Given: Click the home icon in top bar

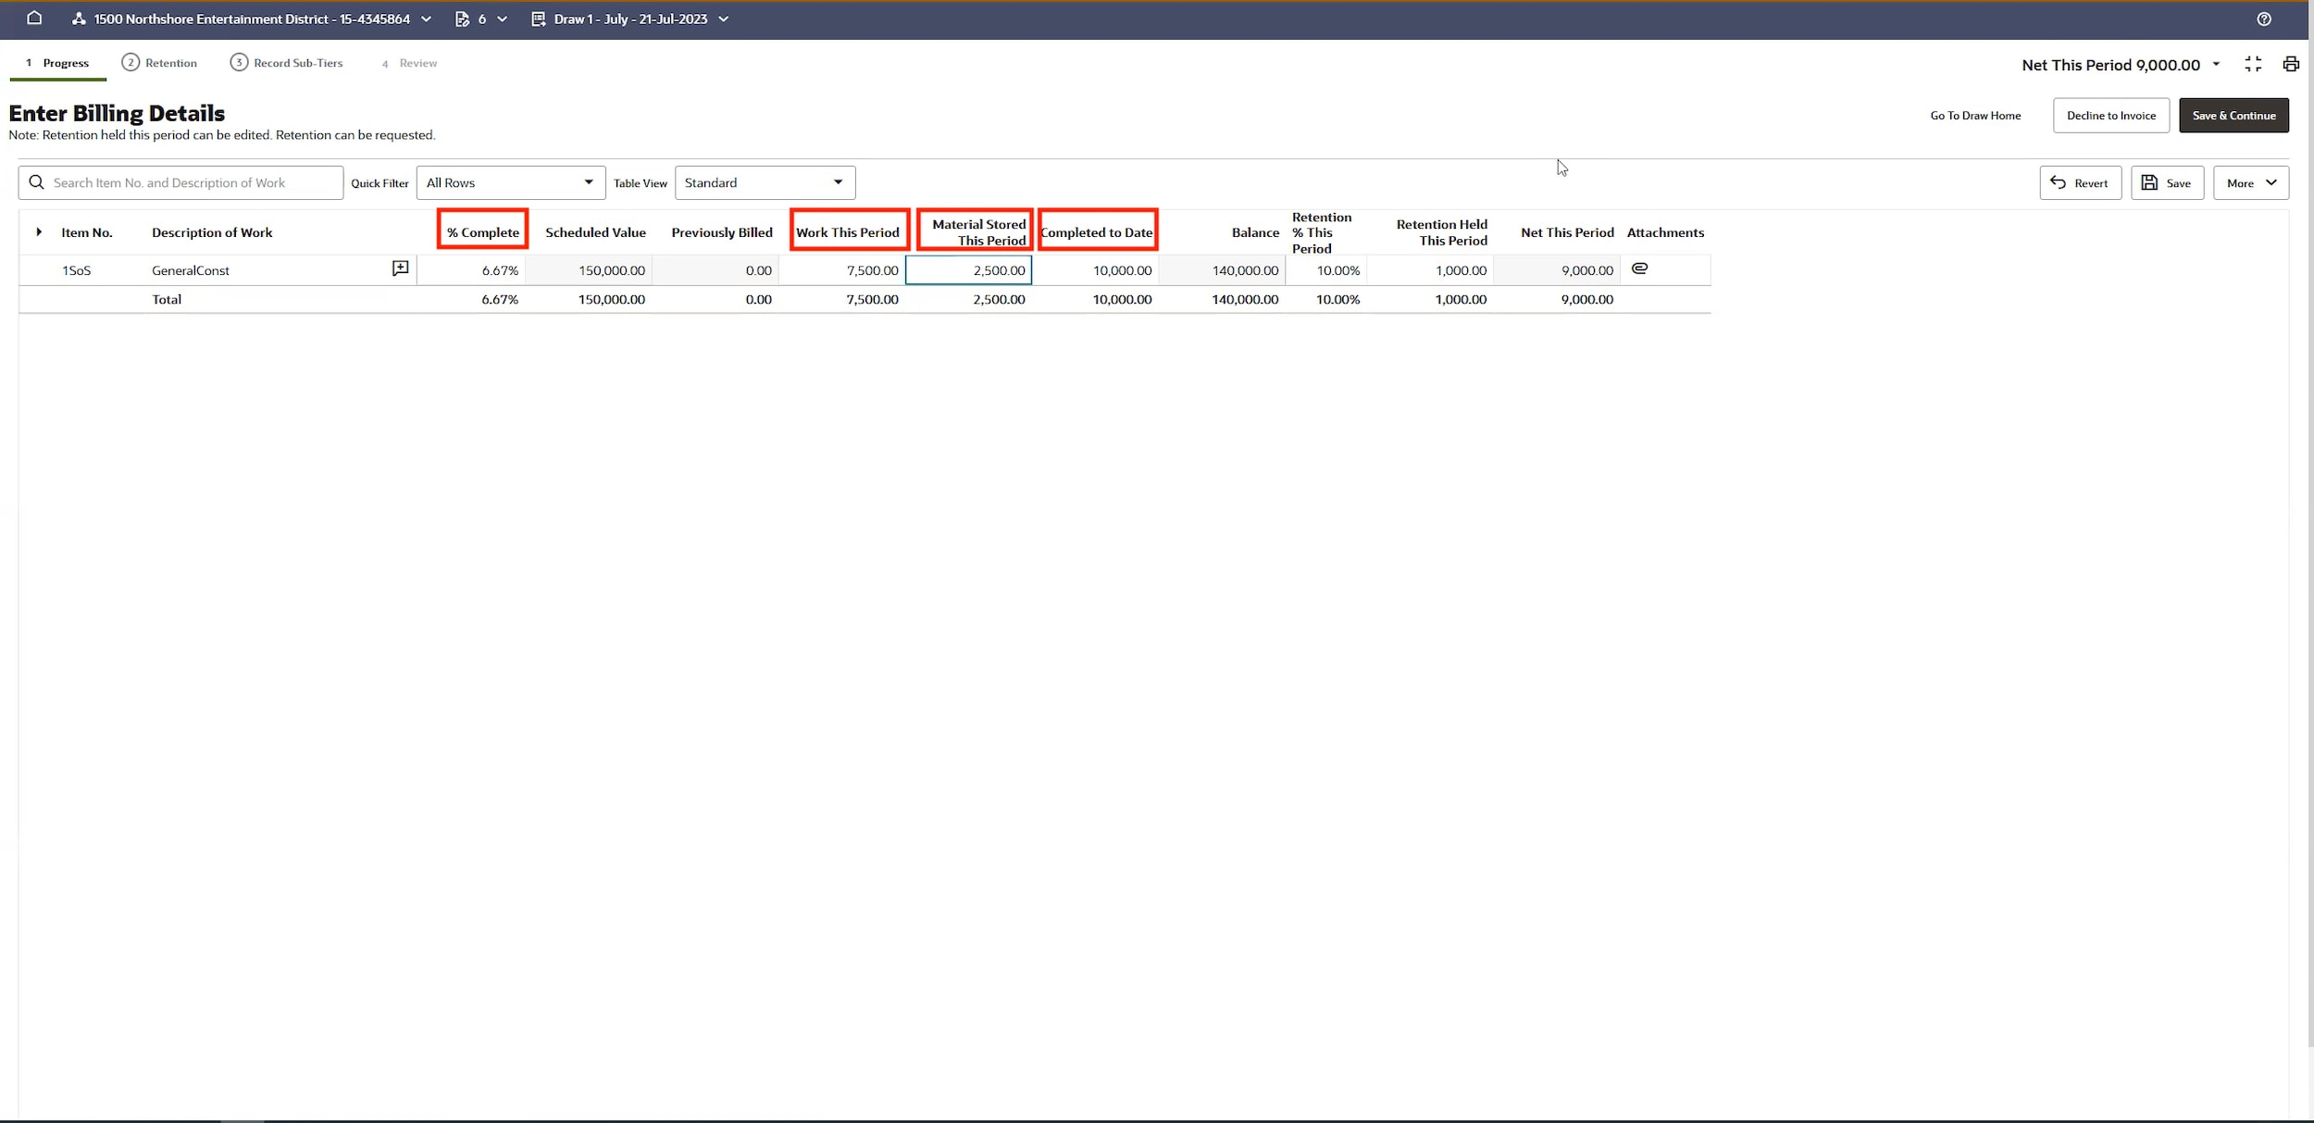Looking at the screenshot, I should [x=34, y=18].
